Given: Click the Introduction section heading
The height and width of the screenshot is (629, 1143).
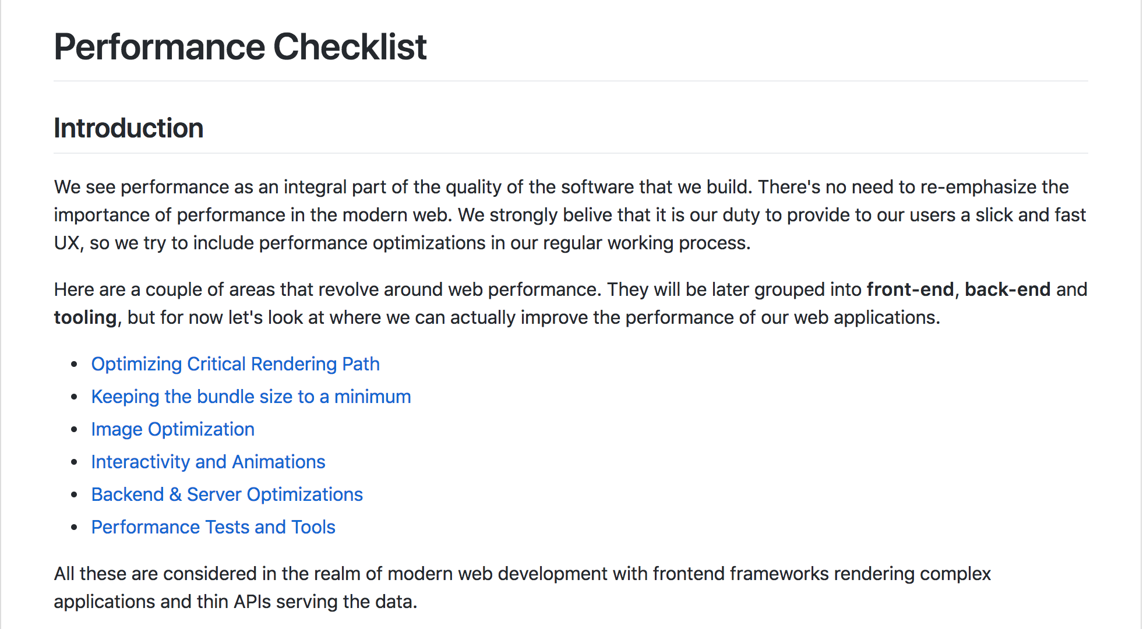Looking at the screenshot, I should click(129, 128).
